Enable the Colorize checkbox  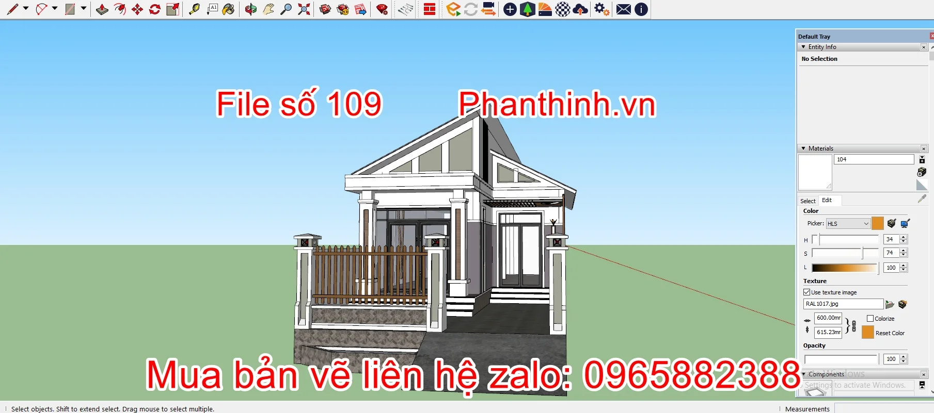[x=870, y=319]
